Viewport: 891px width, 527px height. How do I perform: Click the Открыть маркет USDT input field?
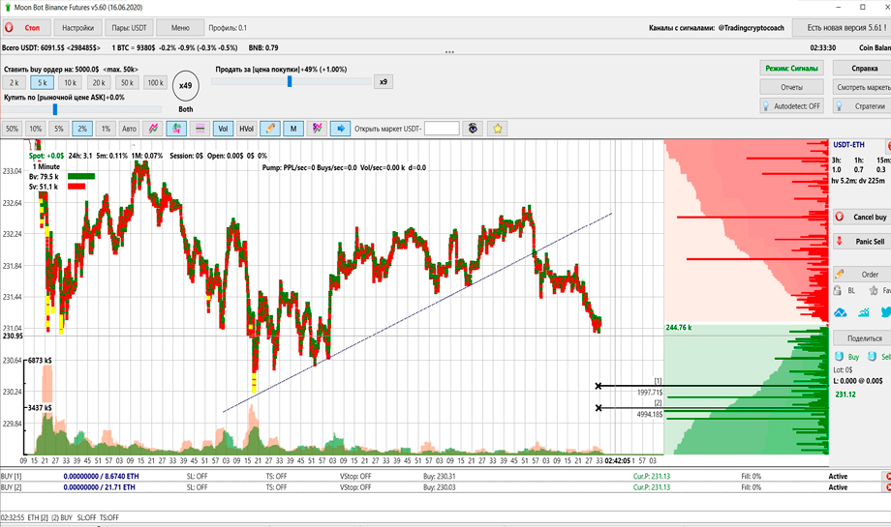pos(442,128)
